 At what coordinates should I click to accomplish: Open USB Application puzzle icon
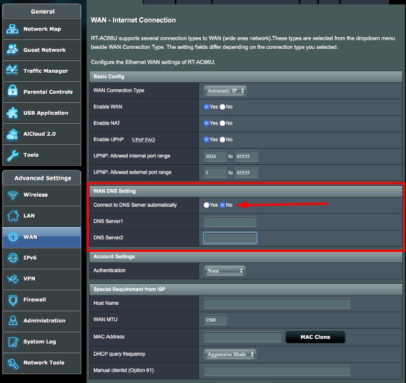[13, 113]
